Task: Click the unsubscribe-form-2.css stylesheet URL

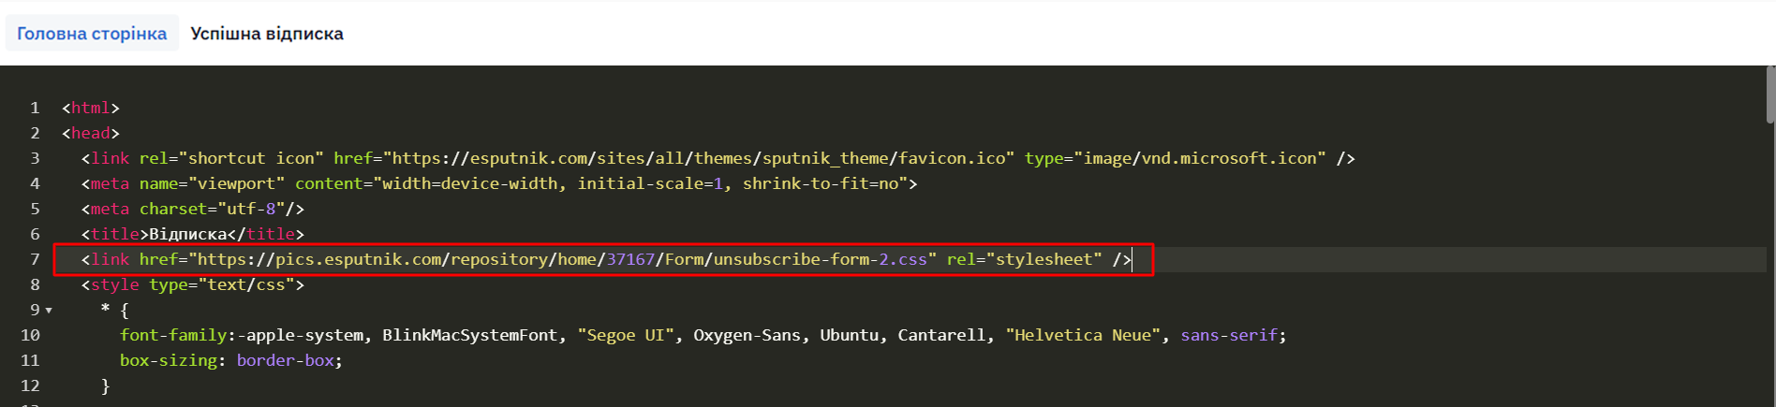Action: click(562, 259)
